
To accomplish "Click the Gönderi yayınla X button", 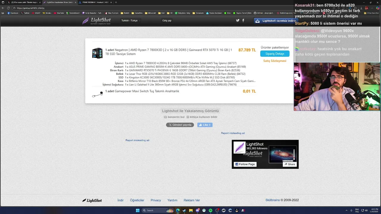I will pos(180,125).
